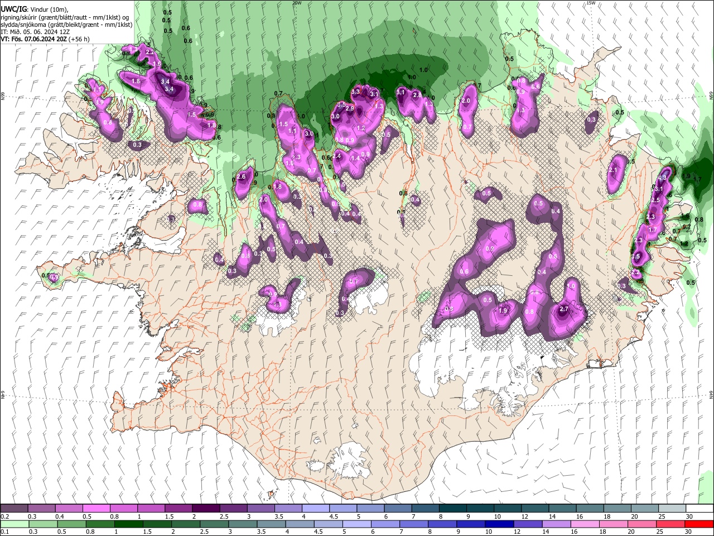Select the bright pink top-row swatch for 0.5–0.8

96,509
